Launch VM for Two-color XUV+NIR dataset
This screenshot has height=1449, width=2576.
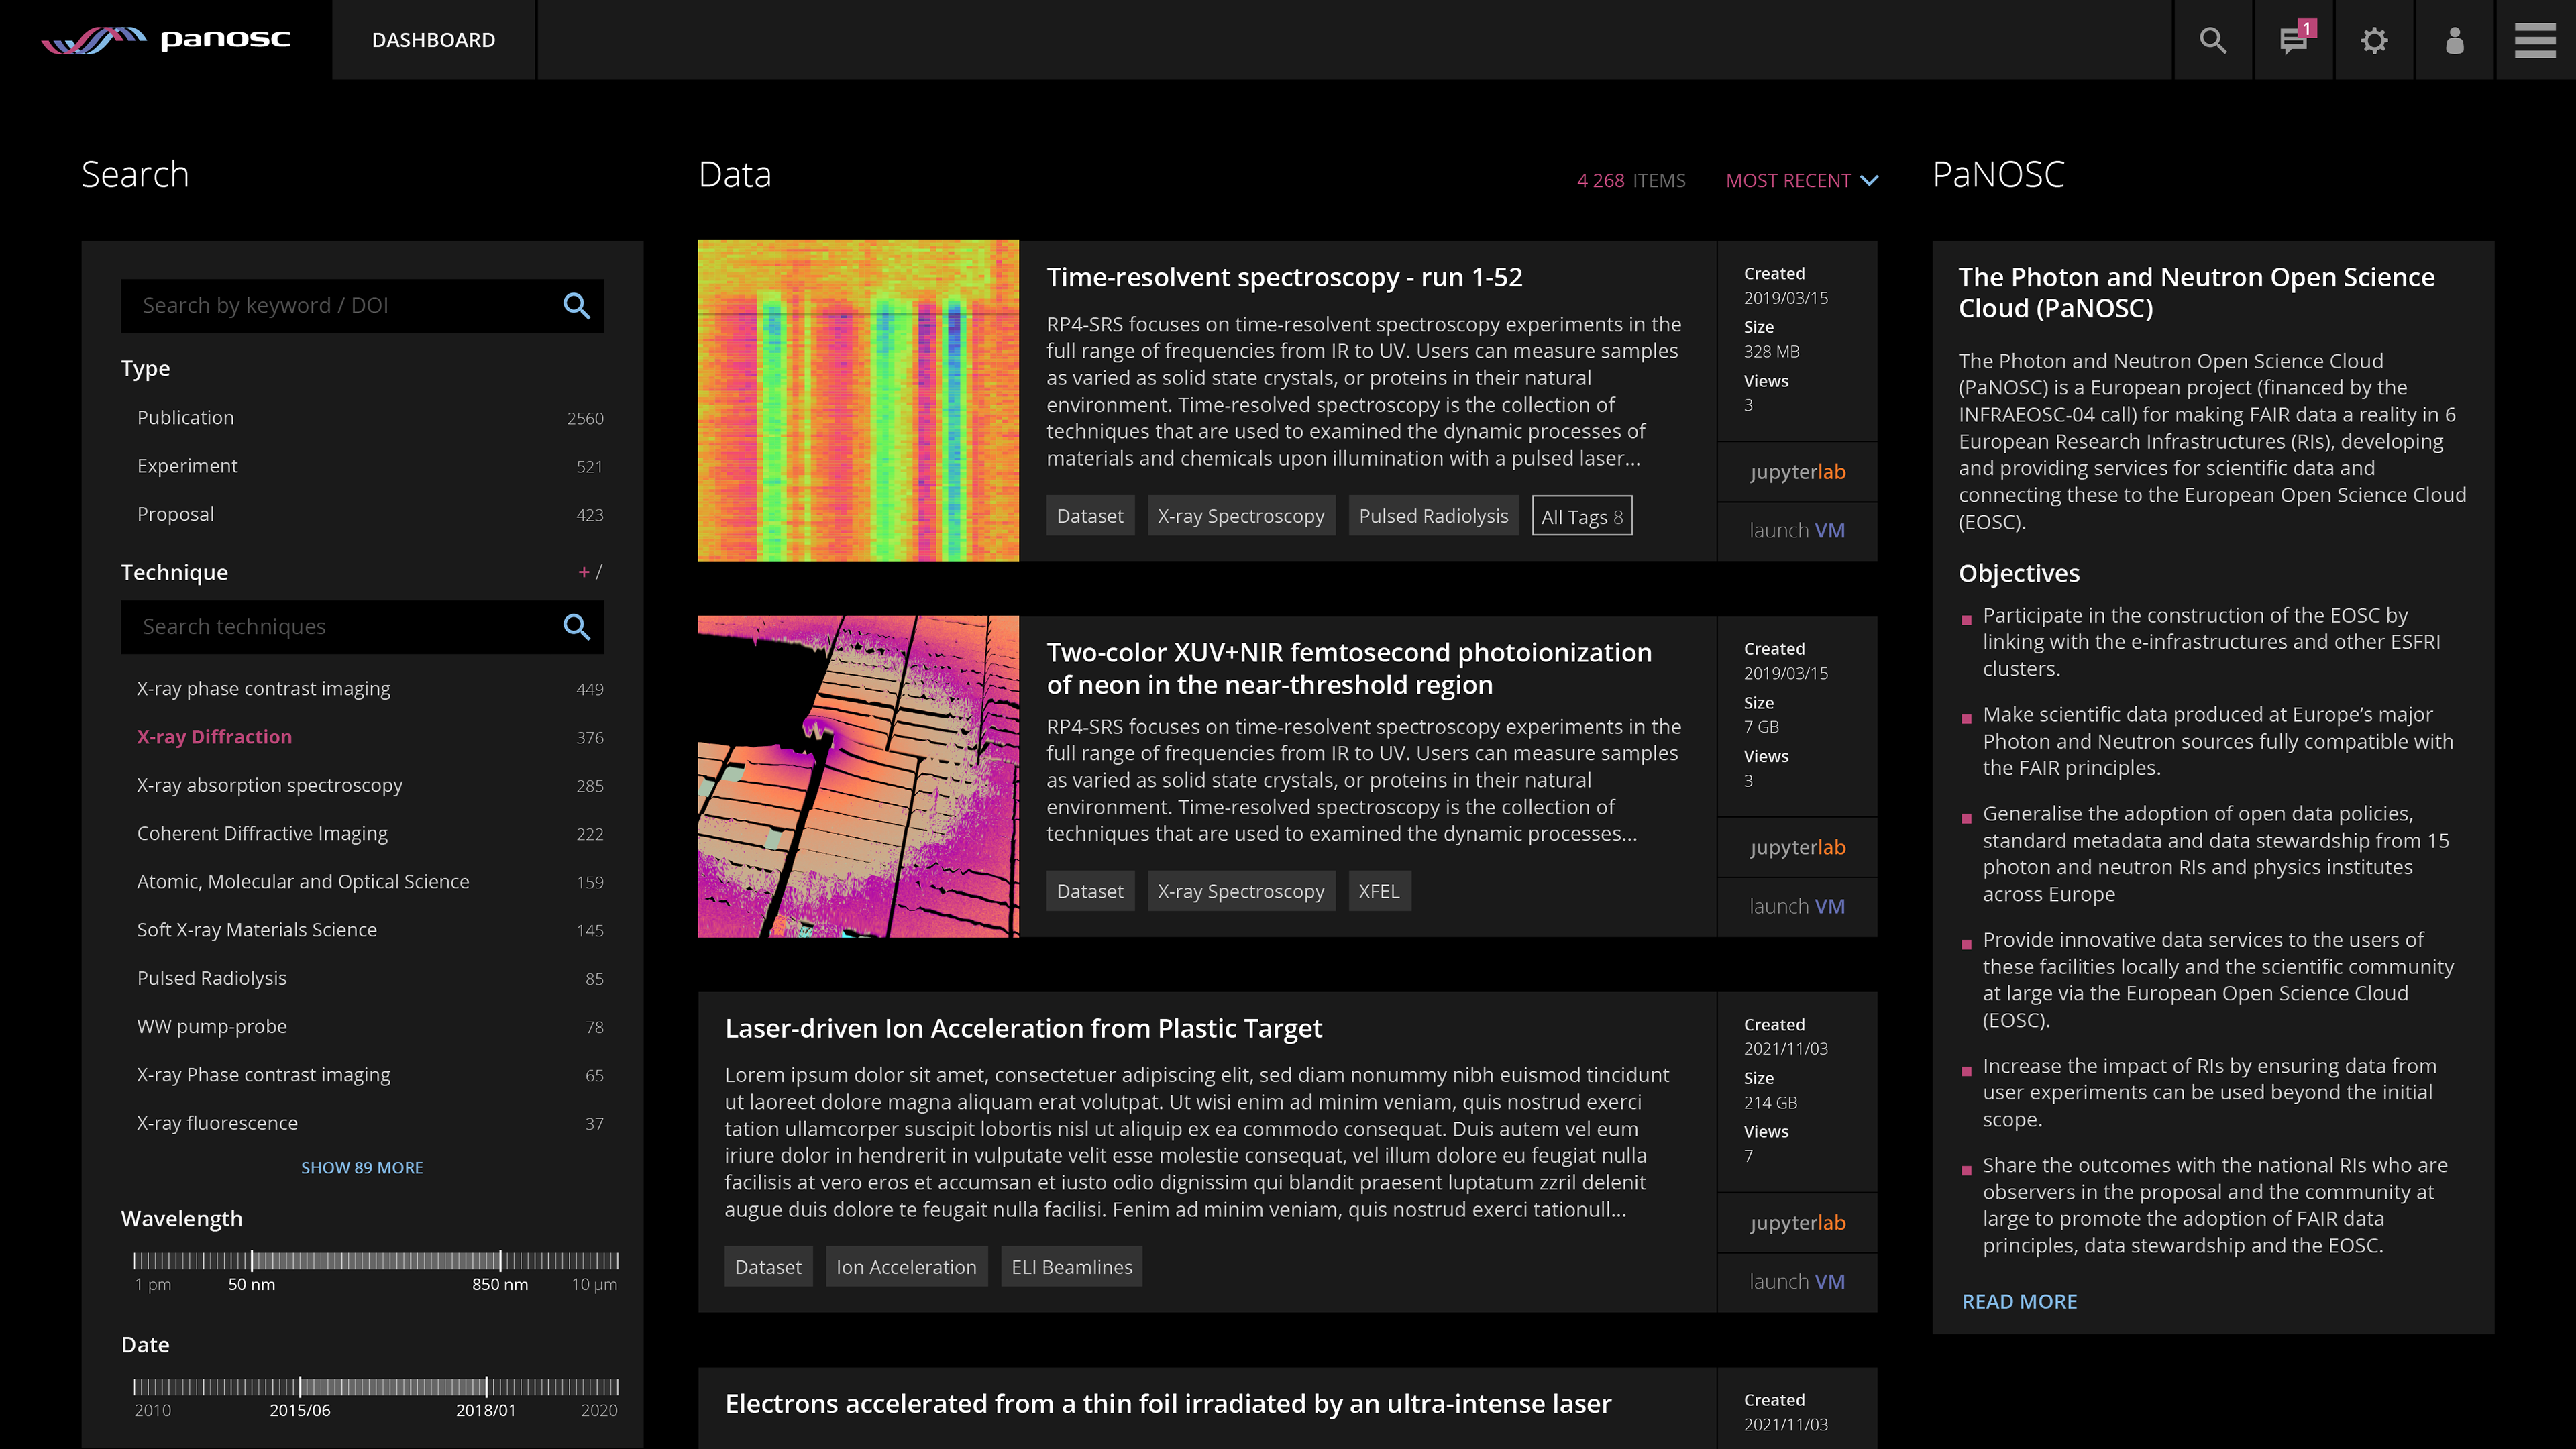[x=1797, y=907]
